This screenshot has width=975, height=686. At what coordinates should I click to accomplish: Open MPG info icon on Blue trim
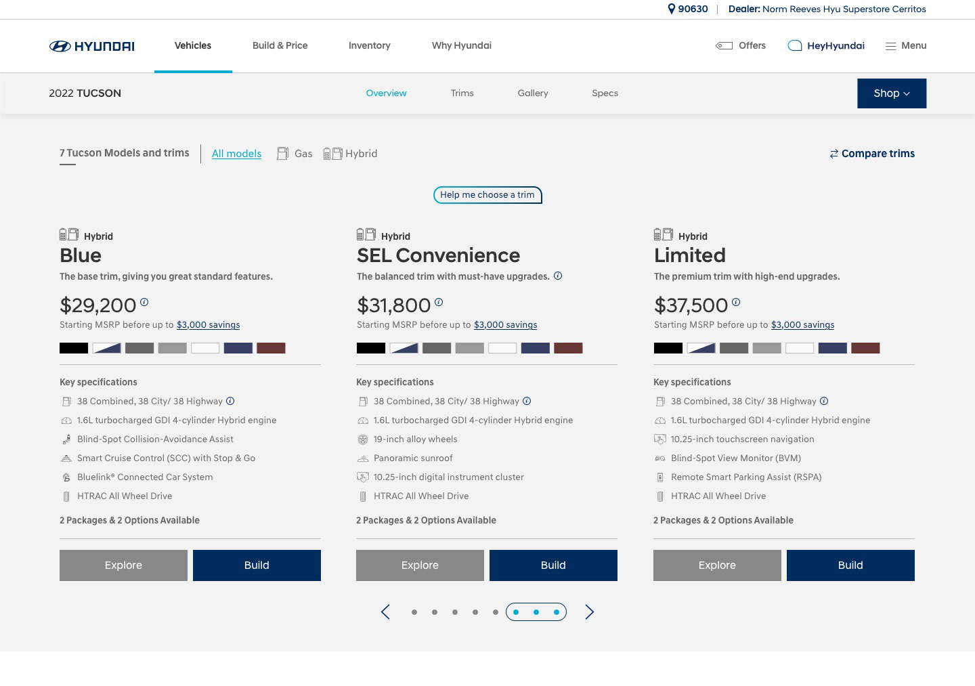tap(230, 401)
